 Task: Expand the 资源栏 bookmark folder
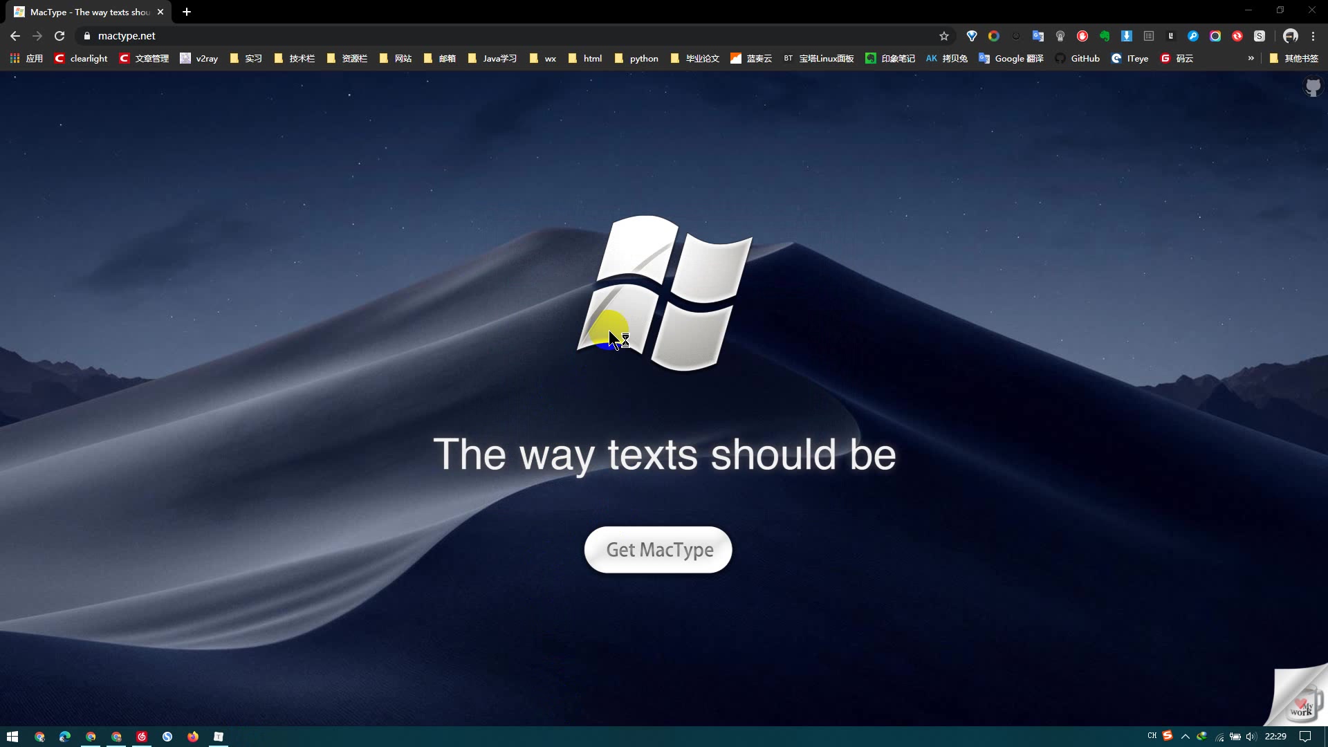point(347,59)
